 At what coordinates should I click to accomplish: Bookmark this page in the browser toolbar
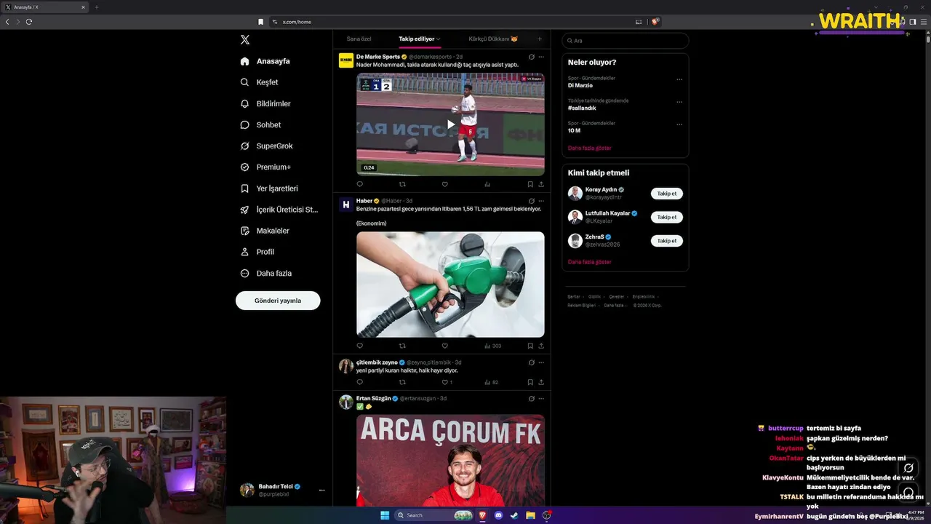261,22
